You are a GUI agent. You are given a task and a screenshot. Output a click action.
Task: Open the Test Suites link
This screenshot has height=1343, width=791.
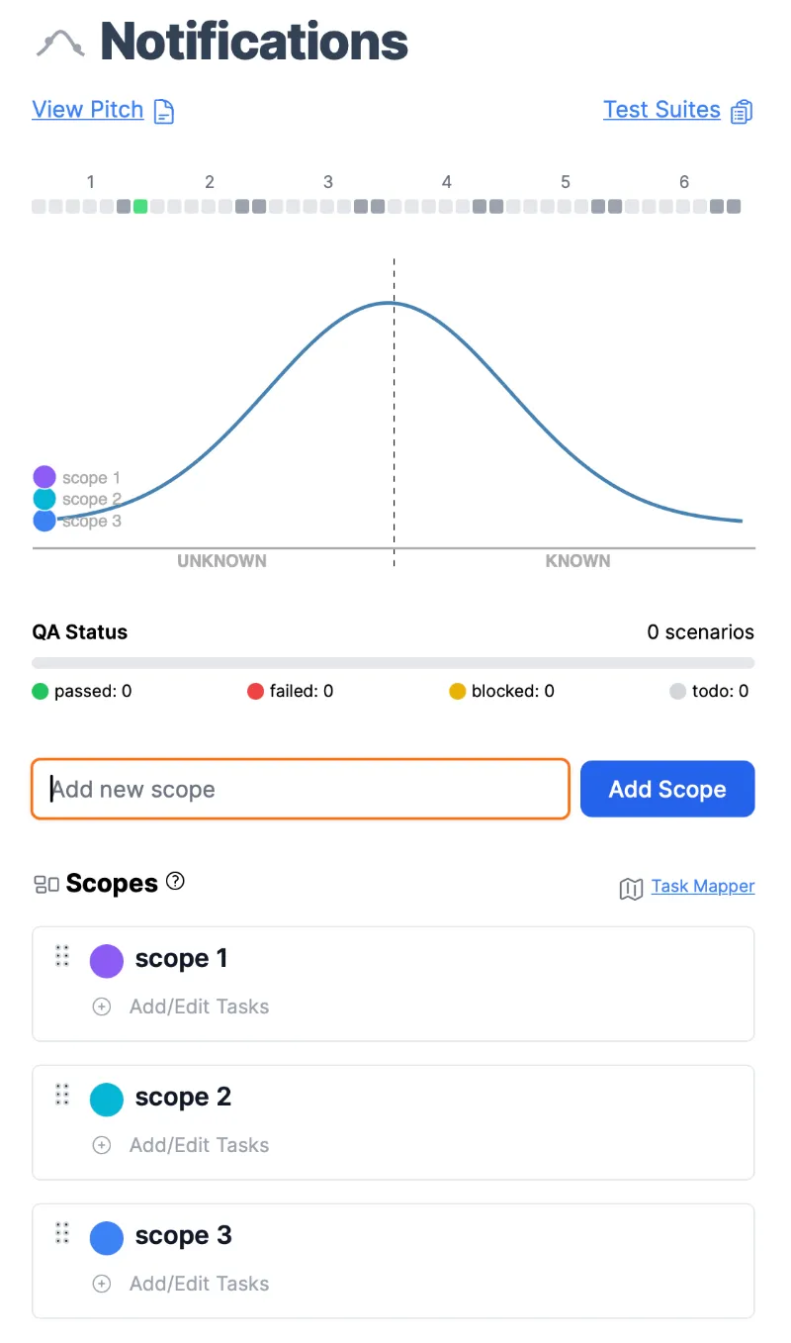coord(661,110)
